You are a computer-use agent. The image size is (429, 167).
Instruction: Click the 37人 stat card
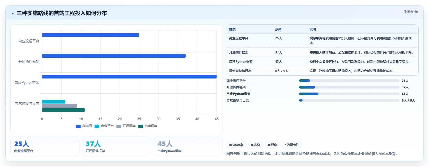click(117, 147)
